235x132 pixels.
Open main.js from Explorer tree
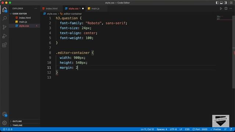23,22
